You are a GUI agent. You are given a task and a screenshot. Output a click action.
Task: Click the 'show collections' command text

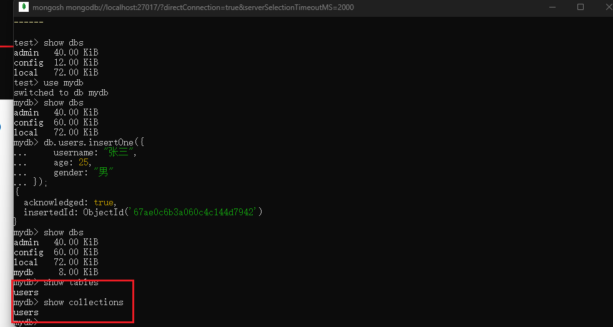click(83, 302)
